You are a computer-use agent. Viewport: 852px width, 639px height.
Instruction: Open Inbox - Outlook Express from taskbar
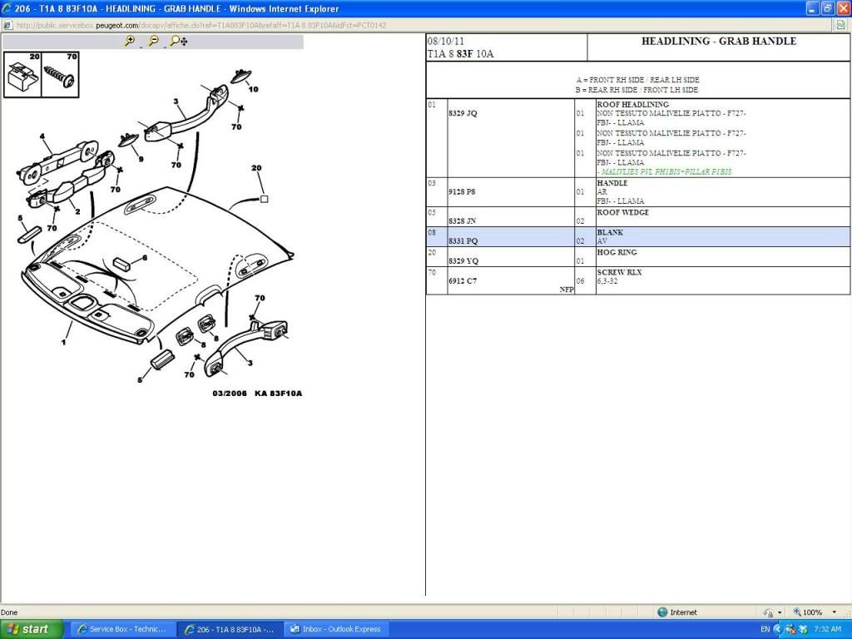pos(337,629)
